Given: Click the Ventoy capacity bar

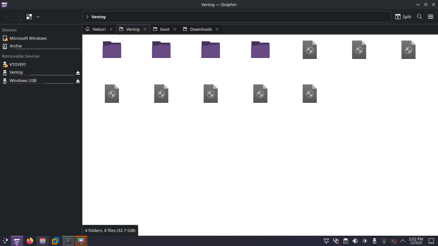Looking at the screenshot, I should point(42,75).
